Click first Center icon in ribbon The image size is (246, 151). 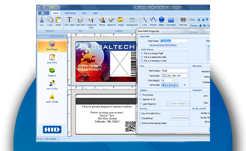pyautogui.click(x=200, y=26)
